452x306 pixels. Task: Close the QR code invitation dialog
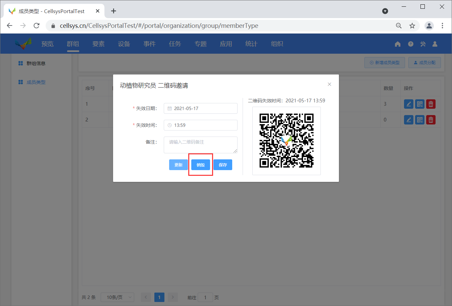[x=330, y=84]
